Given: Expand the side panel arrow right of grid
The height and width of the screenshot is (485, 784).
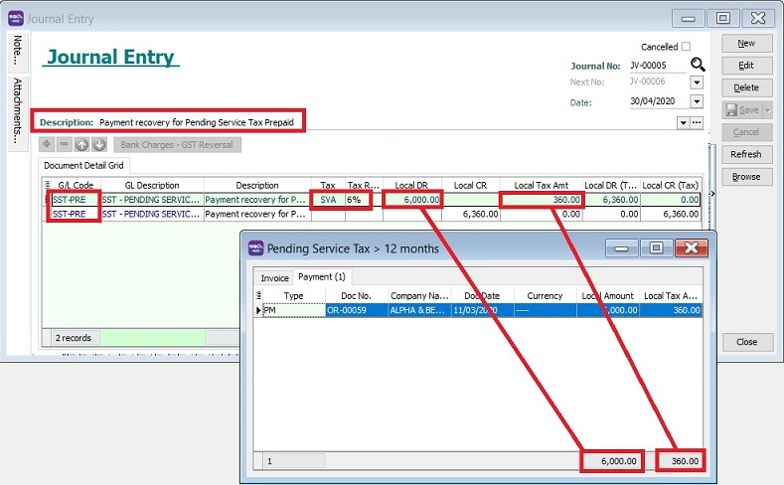Looking at the screenshot, I should pyautogui.click(x=712, y=194).
